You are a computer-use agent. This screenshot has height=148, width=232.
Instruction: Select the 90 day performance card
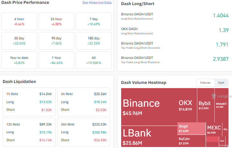point(56,41)
